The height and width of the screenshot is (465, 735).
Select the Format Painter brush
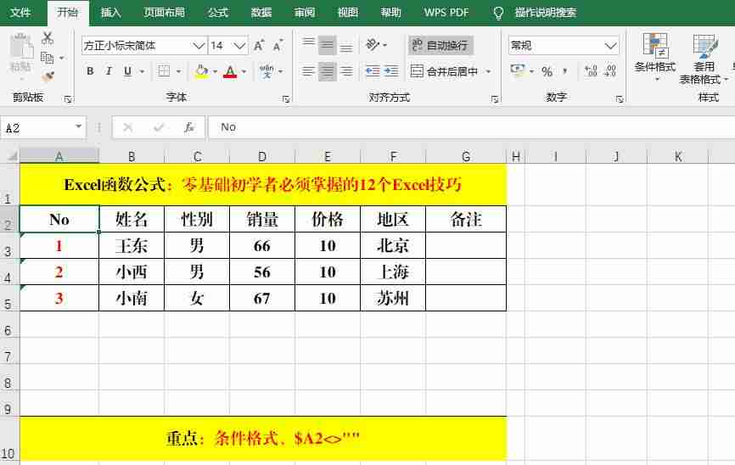[48, 76]
